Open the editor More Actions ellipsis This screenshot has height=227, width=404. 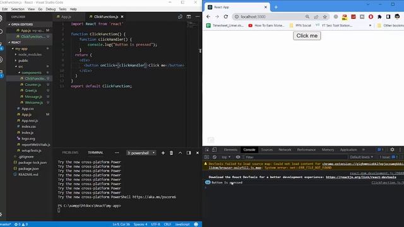tap(198, 17)
